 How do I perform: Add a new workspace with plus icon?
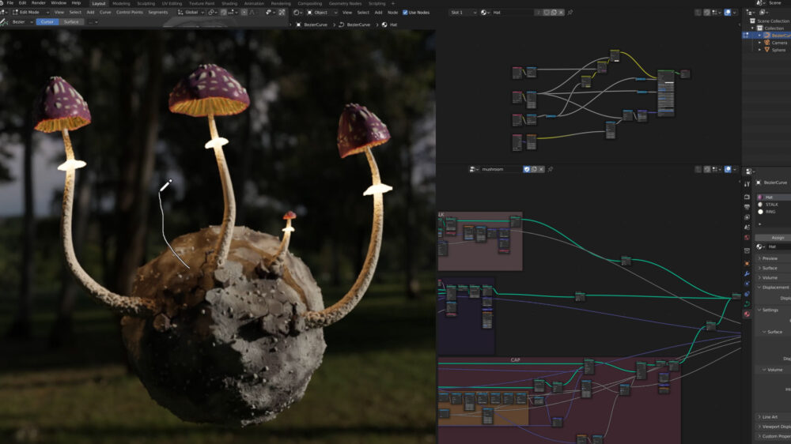(x=393, y=3)
